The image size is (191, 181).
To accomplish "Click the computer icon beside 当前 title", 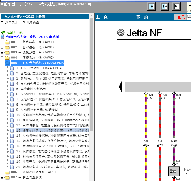I will click(x=3, y=37).
